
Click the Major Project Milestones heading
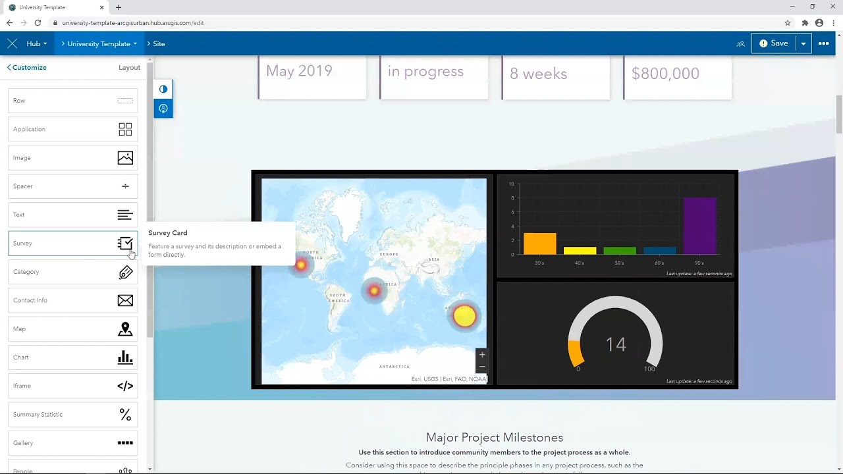(495, 437)
